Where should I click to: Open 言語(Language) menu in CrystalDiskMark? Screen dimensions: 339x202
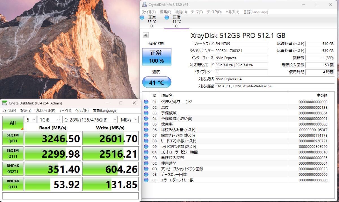(105, 110)
